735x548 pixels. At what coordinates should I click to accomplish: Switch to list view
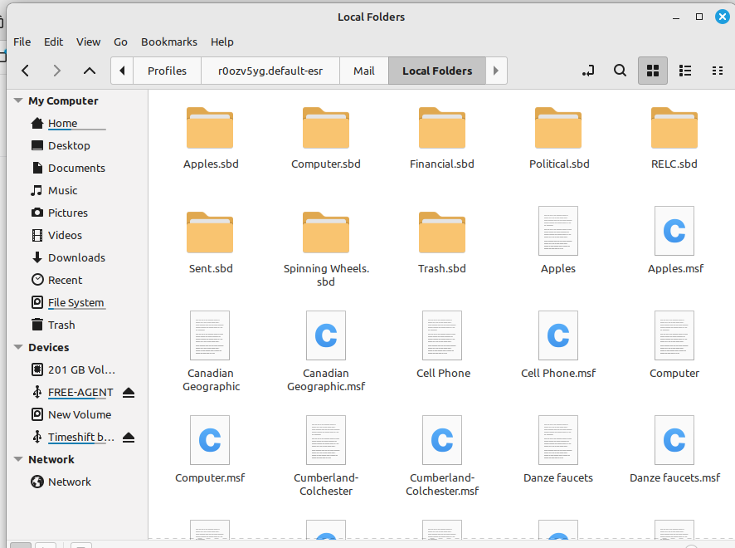click(x=685, y=71)
